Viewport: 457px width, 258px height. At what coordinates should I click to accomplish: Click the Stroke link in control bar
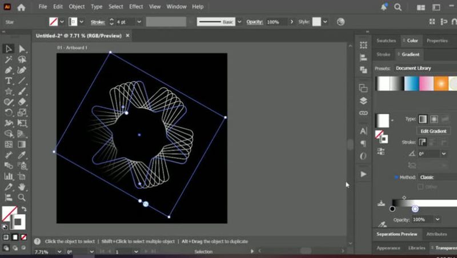click(x=98, y=22)
